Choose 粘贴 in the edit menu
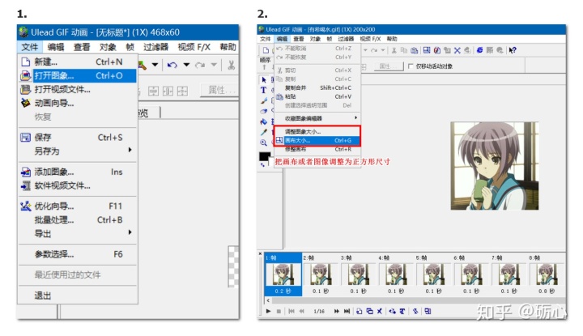Viewport: 583px width, 336px height. 318,96
